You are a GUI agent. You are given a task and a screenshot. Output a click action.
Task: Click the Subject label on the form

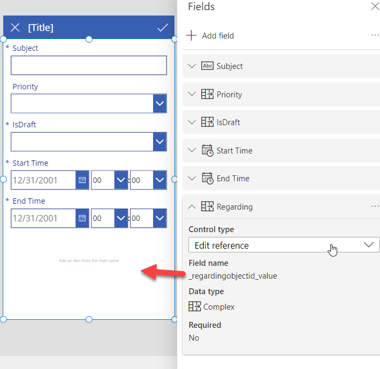pyautogui.click(x=25, y=48)
